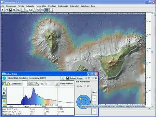Image resolution: width=156 pixels, height=117 pixels.
Task: Open the Palettes Menu button
Action: point(67,84)
